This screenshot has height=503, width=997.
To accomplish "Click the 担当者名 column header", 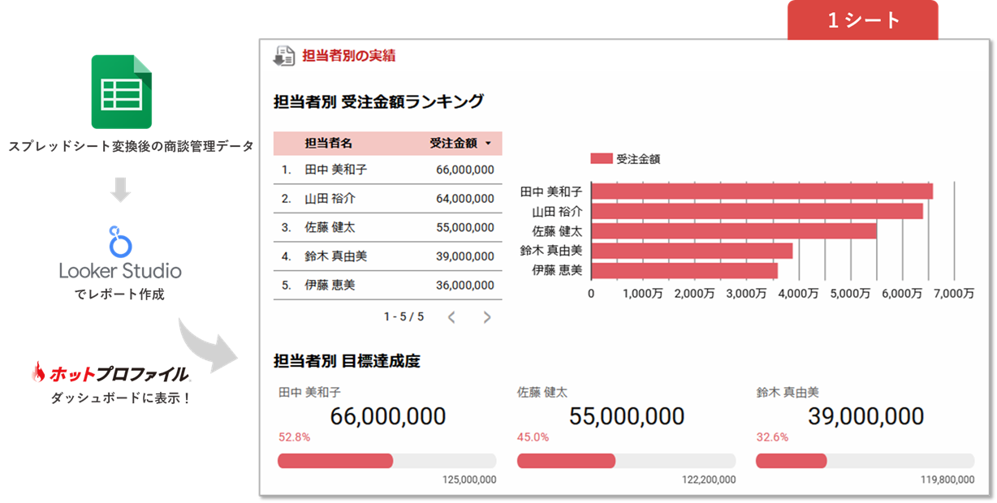I will tap(328, 144).
